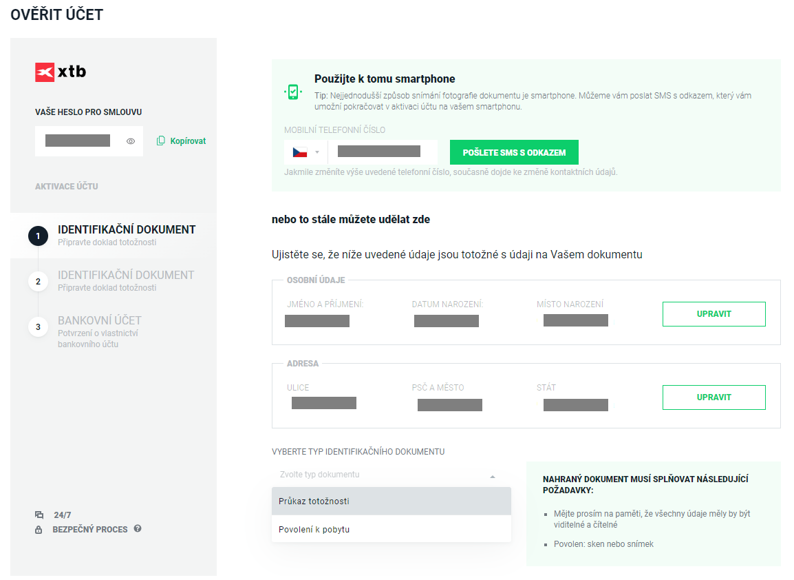The height and width of the screenshot is (580, 794).
Task: Select Průkaz totožnosti option
Action: tap(391, 501)
